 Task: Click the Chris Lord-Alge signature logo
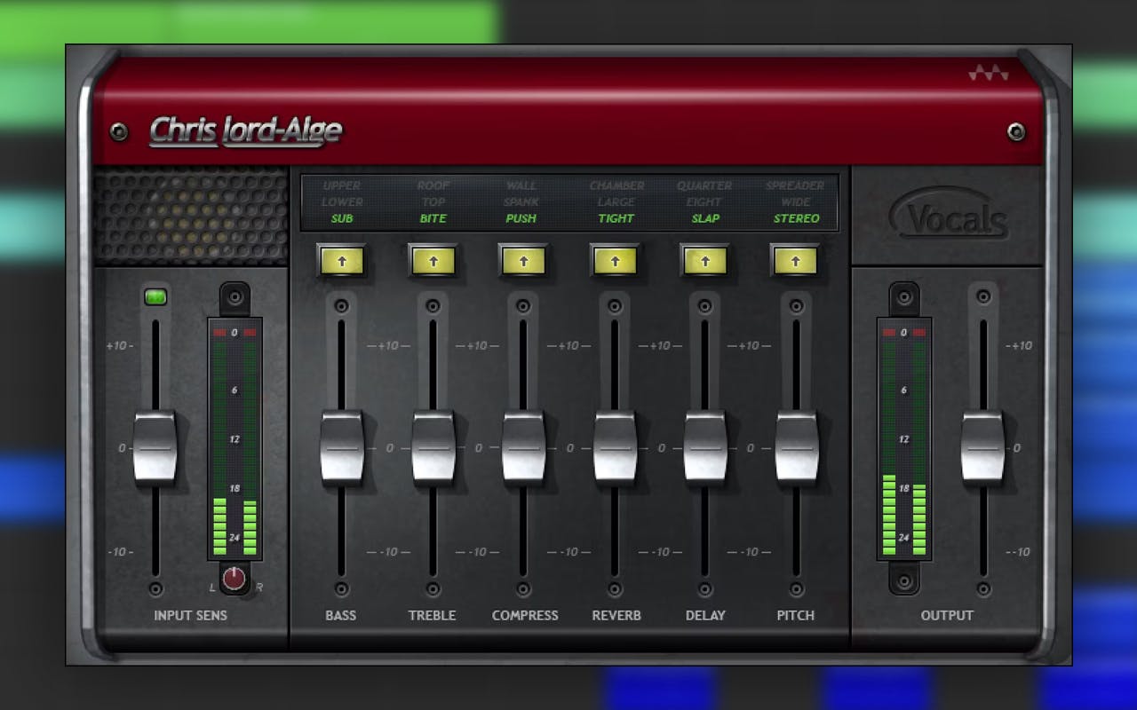click(245, 130)
